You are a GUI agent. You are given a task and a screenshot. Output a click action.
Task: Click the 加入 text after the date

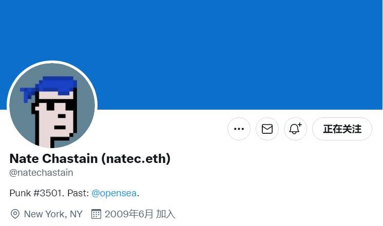(x=166, y=214)
